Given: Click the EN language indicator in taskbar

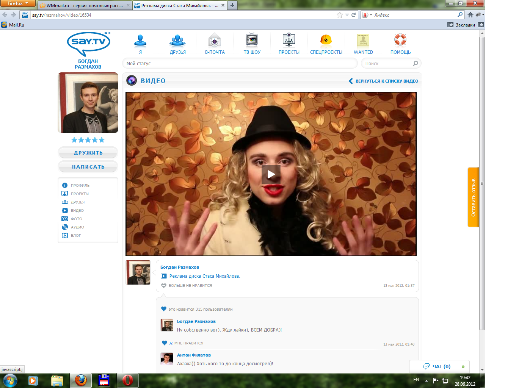Looking at the screenshot, I should [x=416, y=380].
